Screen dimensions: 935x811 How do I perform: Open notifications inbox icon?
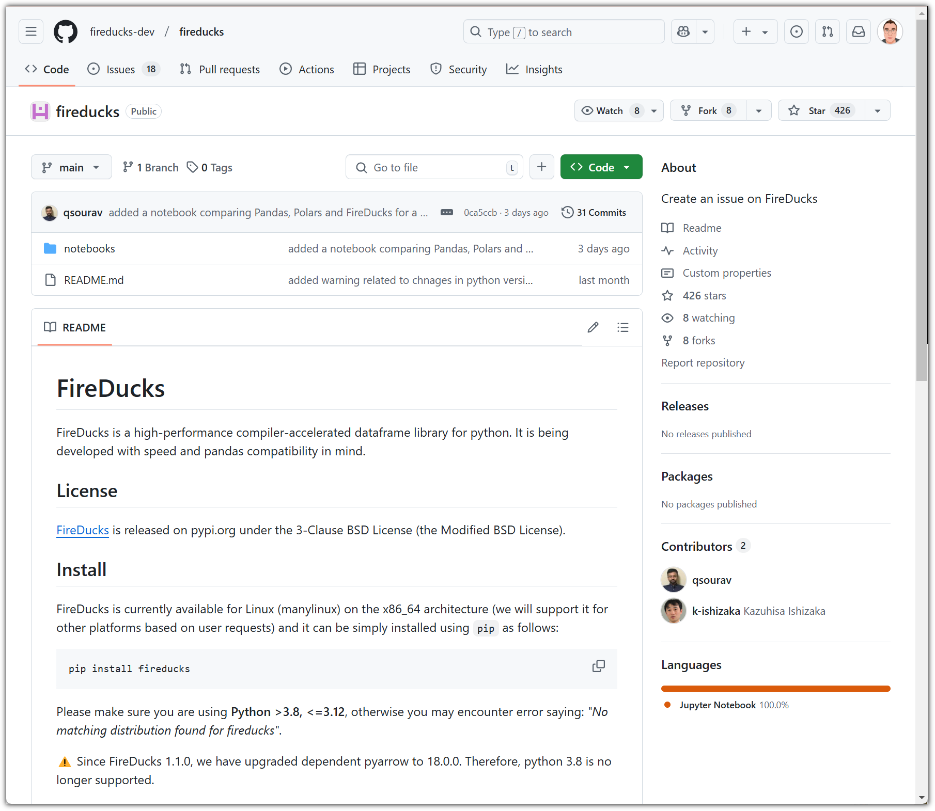859,31
